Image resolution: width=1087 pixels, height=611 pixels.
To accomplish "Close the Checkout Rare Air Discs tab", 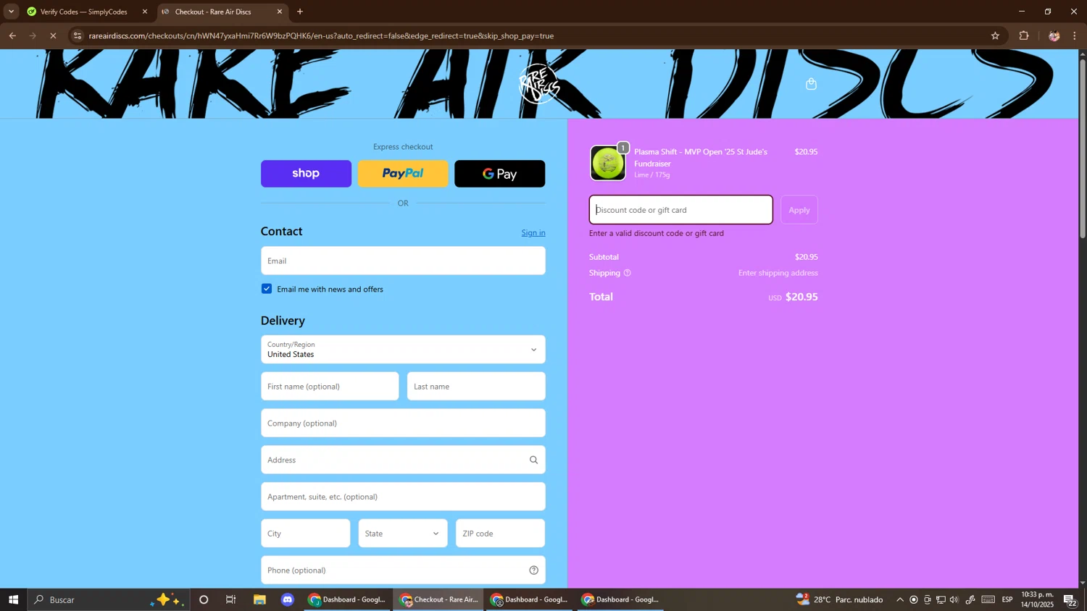I will [x=280, y=12].
